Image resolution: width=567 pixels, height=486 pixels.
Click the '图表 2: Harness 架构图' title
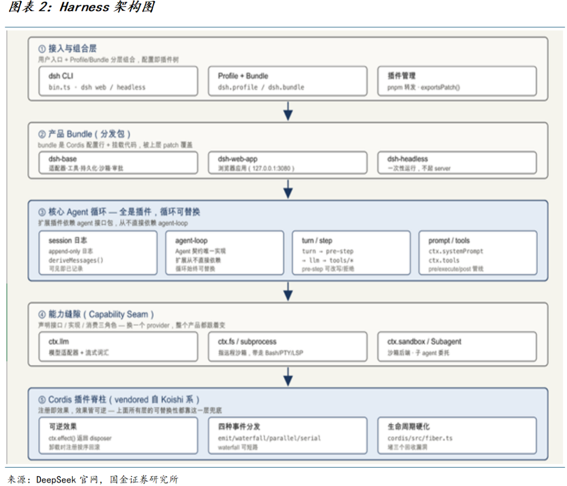point(81,7)
